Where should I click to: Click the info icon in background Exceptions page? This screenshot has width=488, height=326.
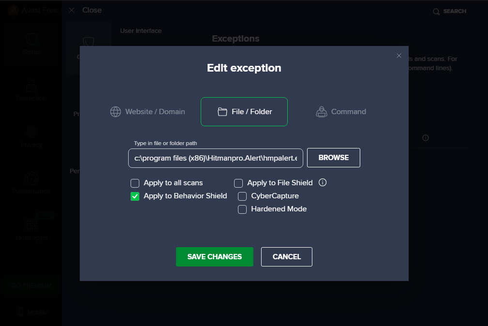(426, 138)
